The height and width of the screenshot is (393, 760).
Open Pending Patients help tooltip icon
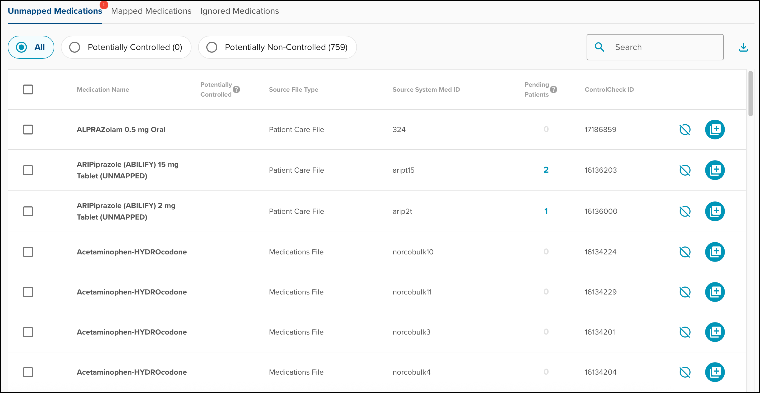[x=553, y=89]
